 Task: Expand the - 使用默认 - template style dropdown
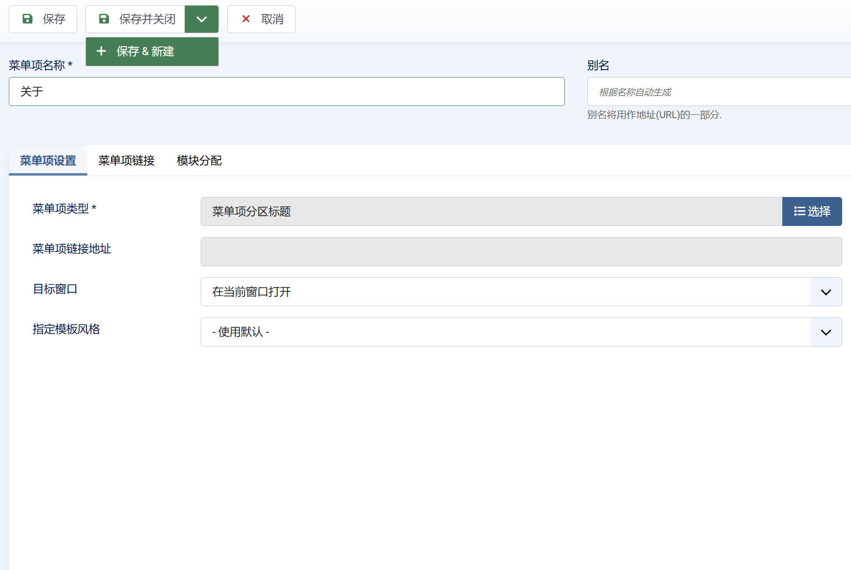pos(521,332)
